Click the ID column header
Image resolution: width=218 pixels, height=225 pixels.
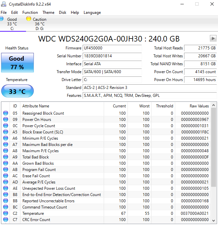(x=15, y=106)
